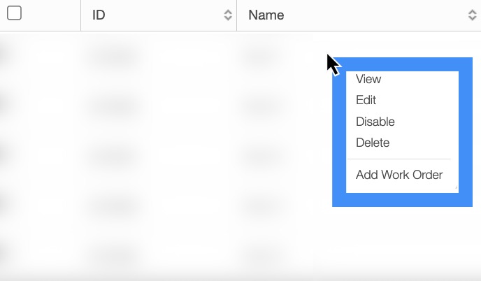
Task: Choose Delete in the context menu
Action: (x=373, y=143)
